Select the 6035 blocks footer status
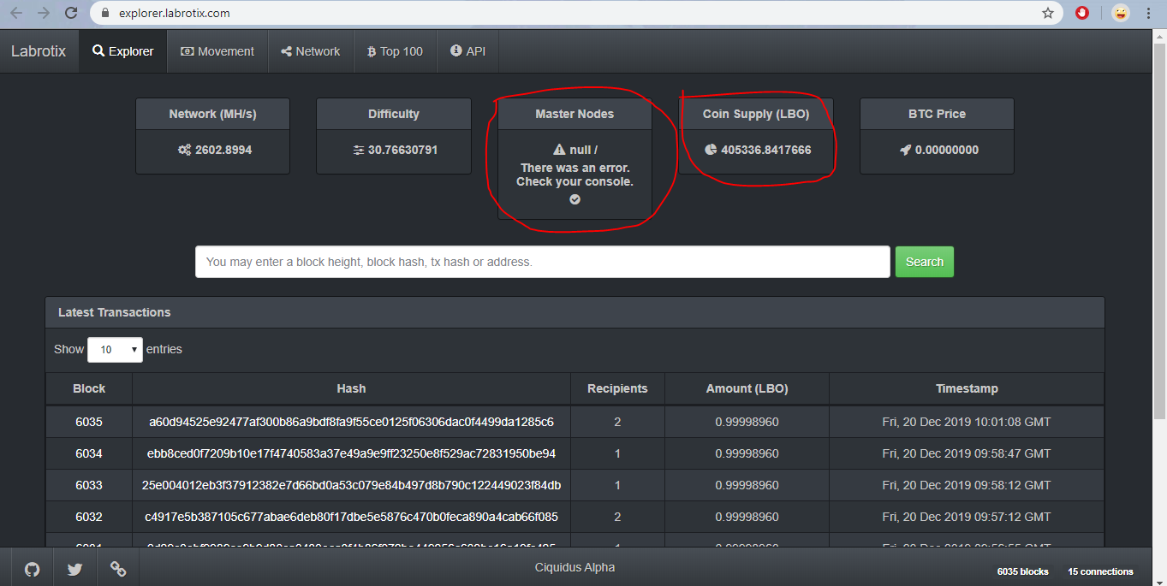 (1022, 571)
